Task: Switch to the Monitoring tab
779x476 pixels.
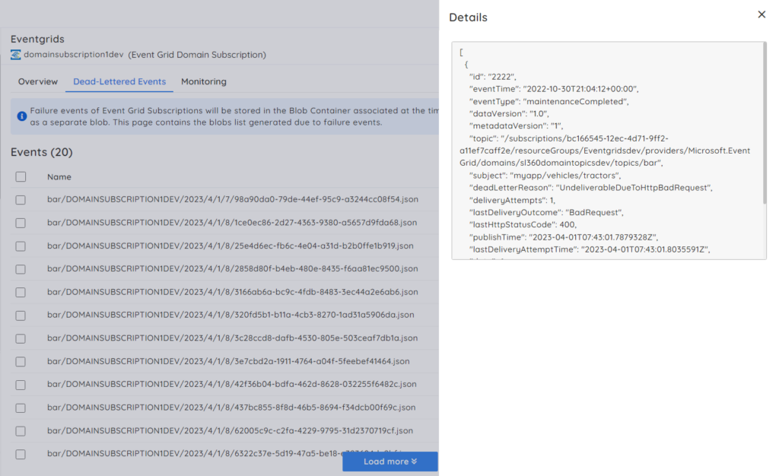Action: [x=203, y=82]
